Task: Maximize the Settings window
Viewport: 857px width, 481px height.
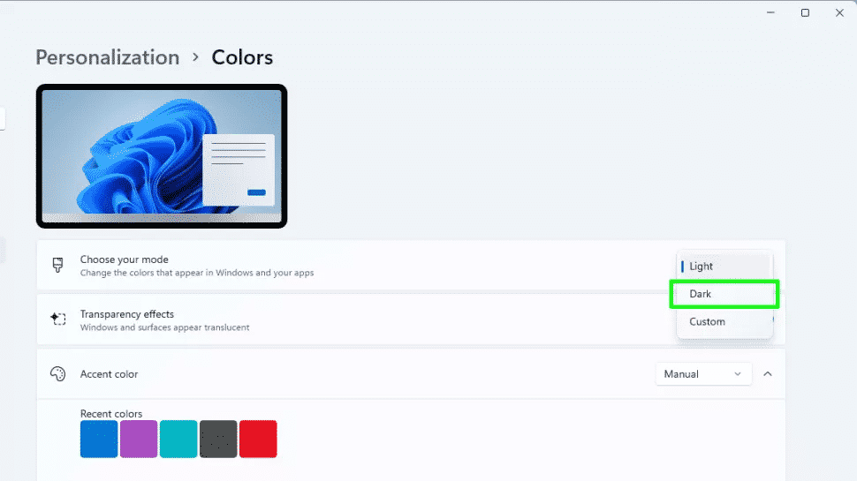Action: click(805, 12)
